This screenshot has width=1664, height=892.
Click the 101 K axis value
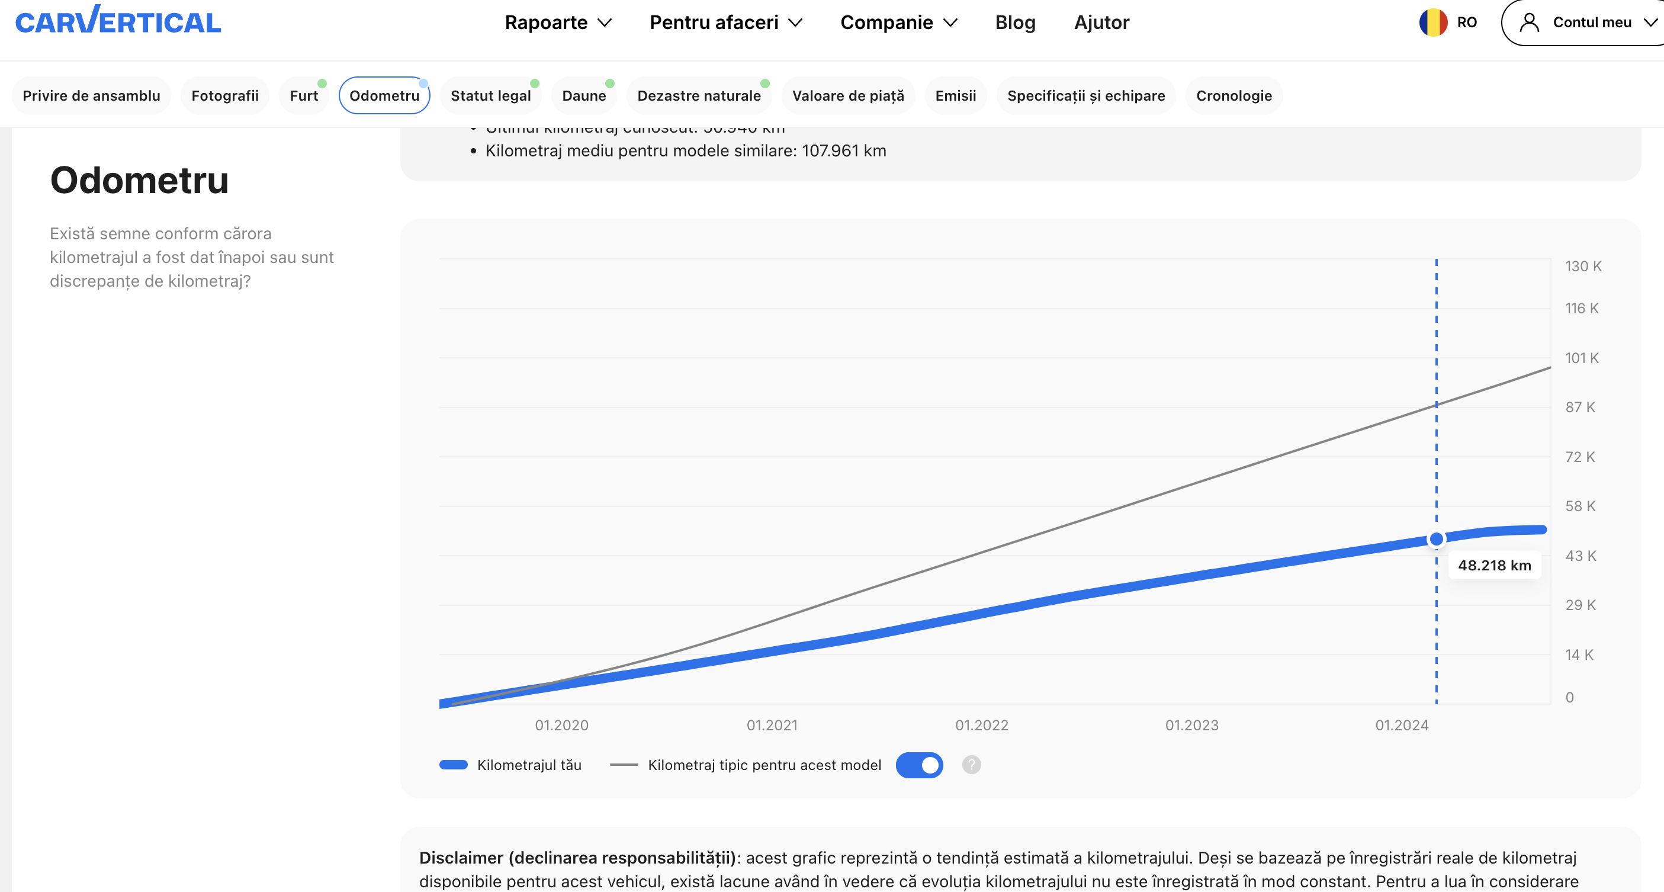1581,358
